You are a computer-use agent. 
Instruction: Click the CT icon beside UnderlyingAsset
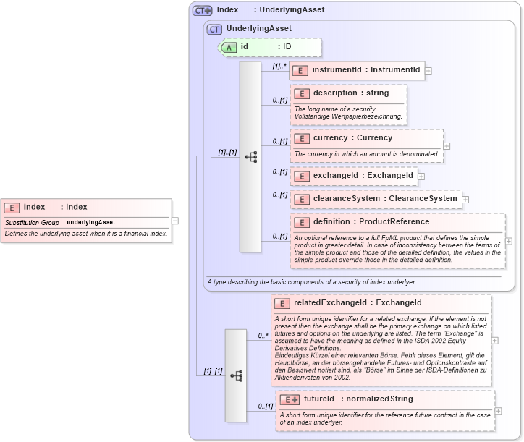214,30
